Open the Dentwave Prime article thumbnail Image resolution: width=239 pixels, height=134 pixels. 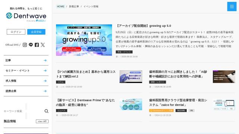click(131, 104)
